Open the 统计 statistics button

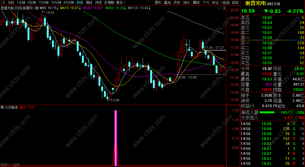point(186,2)
